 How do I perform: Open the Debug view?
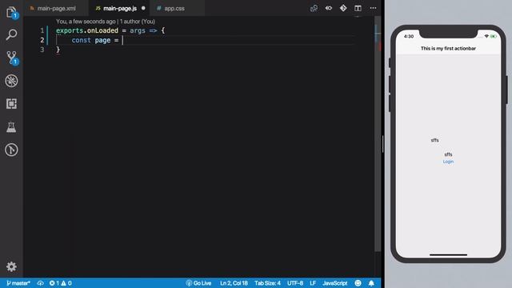tap(11, 81)
